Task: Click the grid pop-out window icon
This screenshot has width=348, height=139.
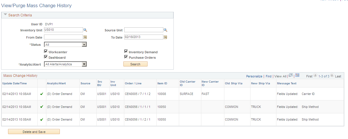Action: (x=291, y=75)
